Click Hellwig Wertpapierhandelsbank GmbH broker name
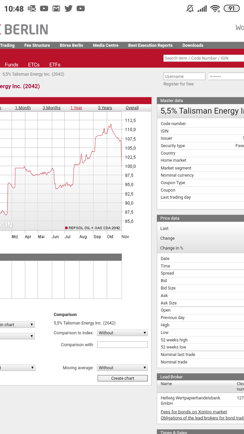Viewport: 244px width, 434px height. (x=190, y=401)
